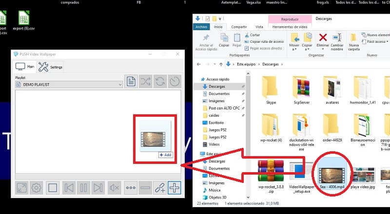
Task: Select Escritorio under Acceso rápido
Action: tap(213, 123)
